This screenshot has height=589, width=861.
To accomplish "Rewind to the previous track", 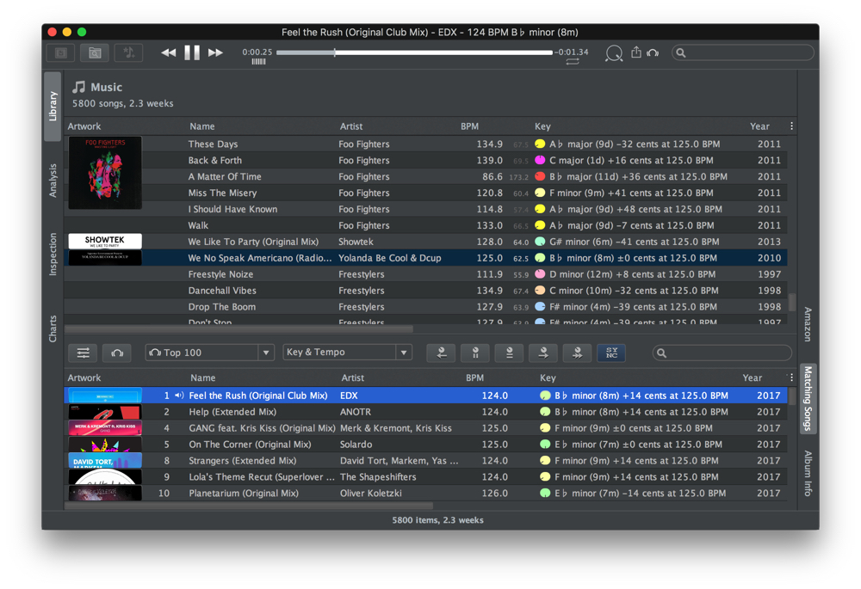I will [169, 52].
